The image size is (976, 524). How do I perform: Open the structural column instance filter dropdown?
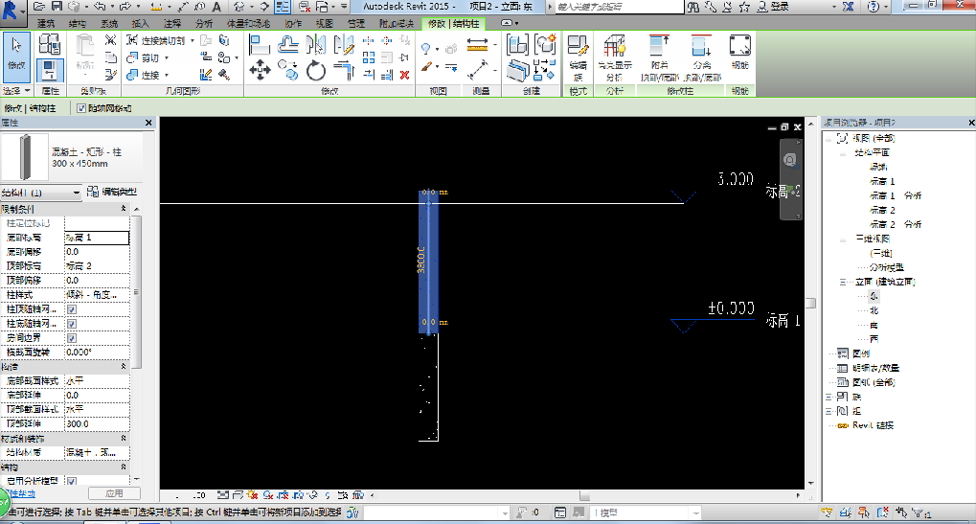(x=77, y=193)
